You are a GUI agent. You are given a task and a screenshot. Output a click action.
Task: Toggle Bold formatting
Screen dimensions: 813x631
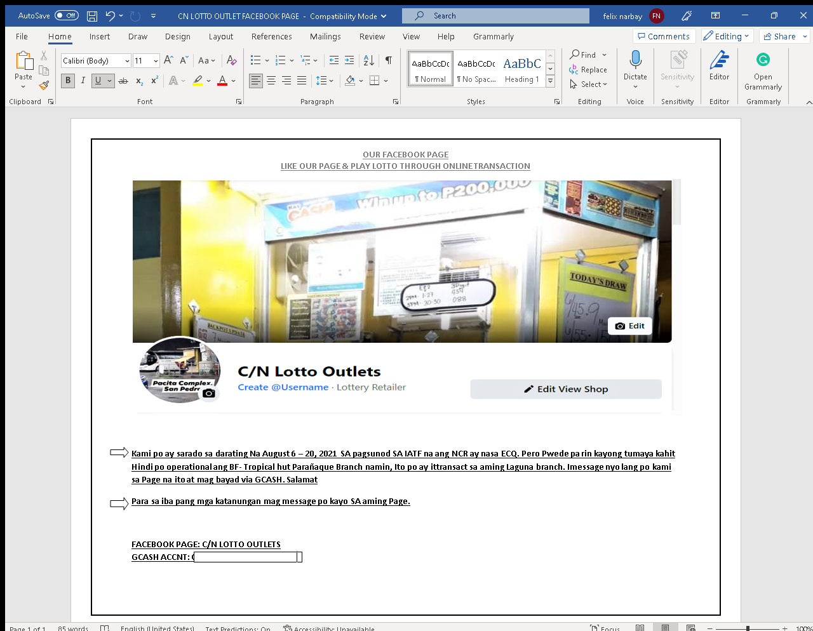pyautogui.click(x=68, y=81)
